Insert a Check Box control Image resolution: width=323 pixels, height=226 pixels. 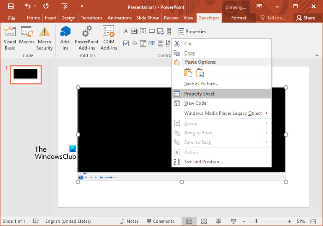126,43
